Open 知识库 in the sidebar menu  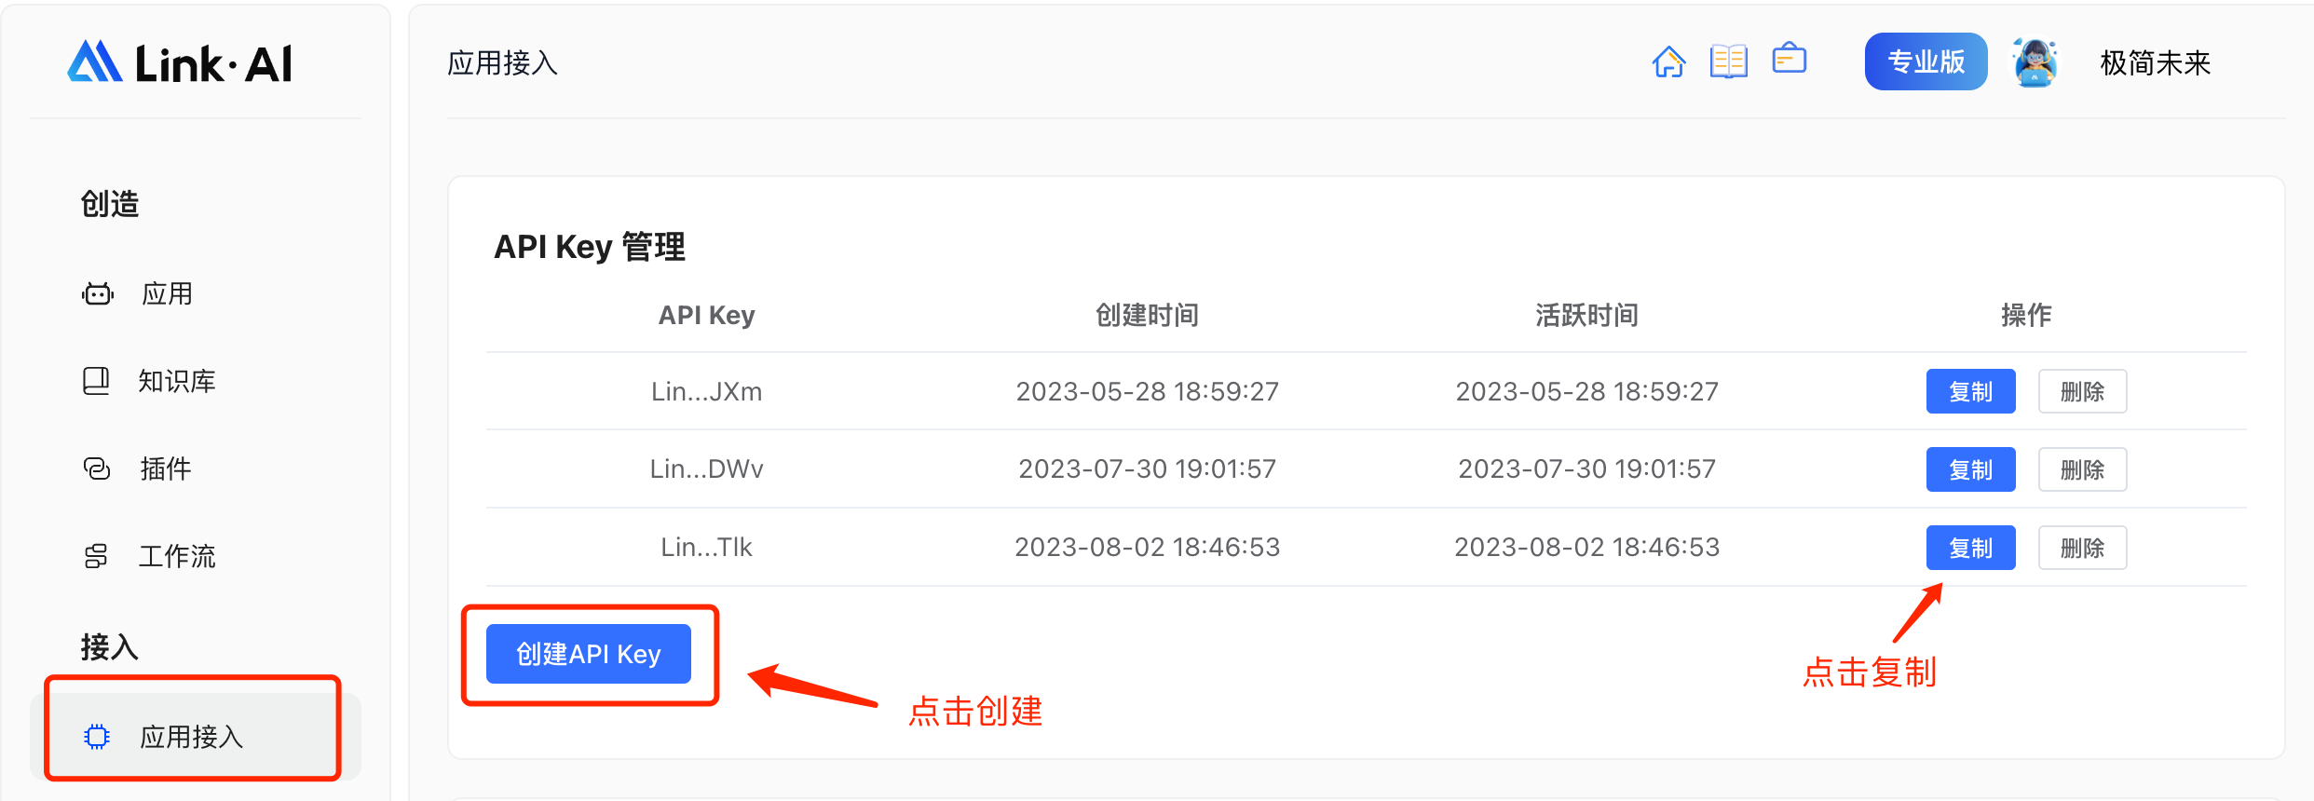tap(176, 381)
